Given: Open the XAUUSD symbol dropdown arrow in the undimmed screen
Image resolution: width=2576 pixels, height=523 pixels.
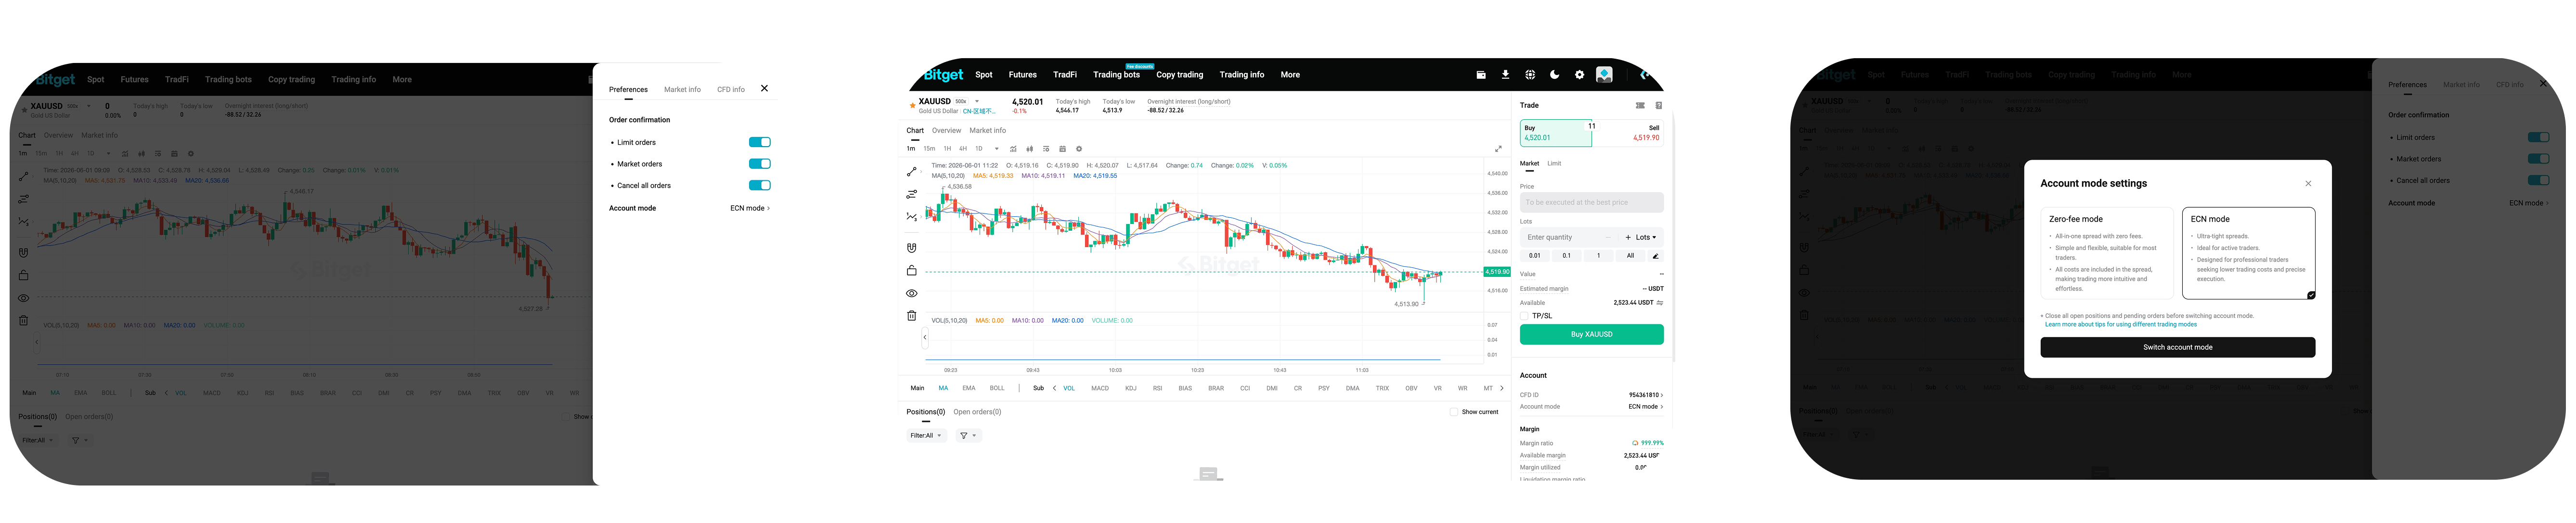Looking at the screenshot, I should [977, 102].
